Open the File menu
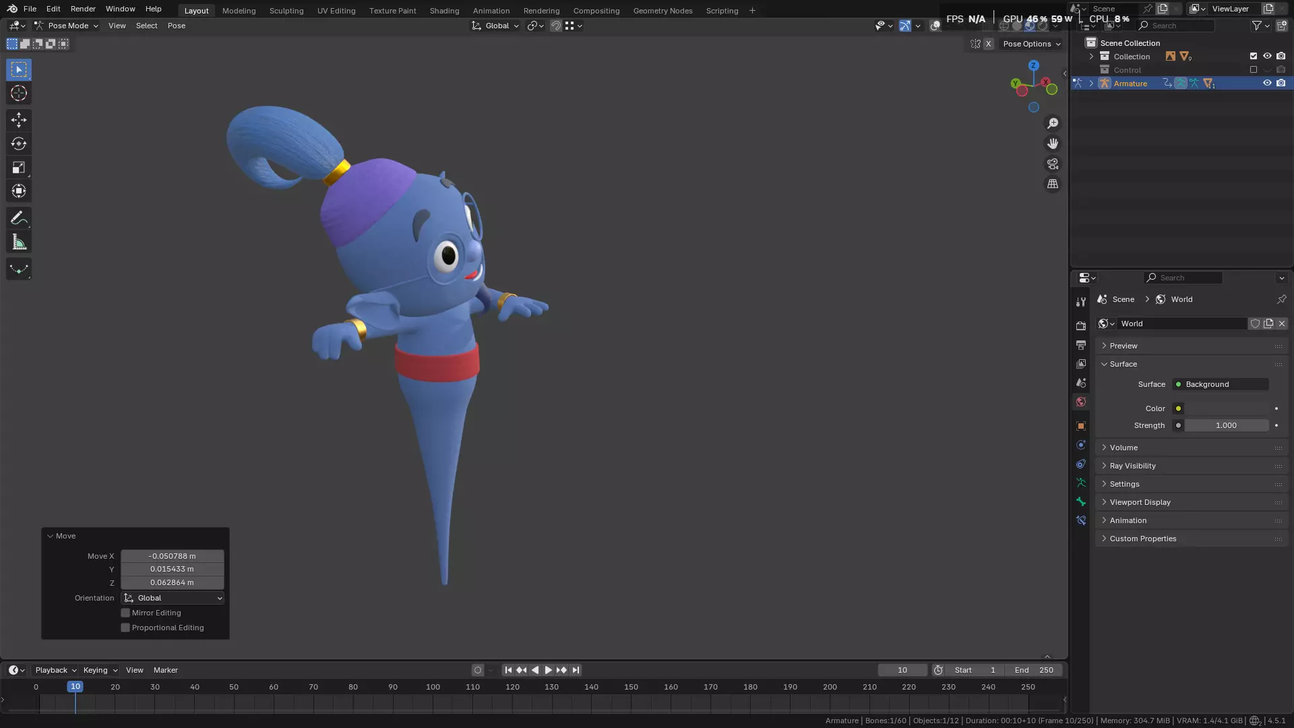 tap(30, 9)
